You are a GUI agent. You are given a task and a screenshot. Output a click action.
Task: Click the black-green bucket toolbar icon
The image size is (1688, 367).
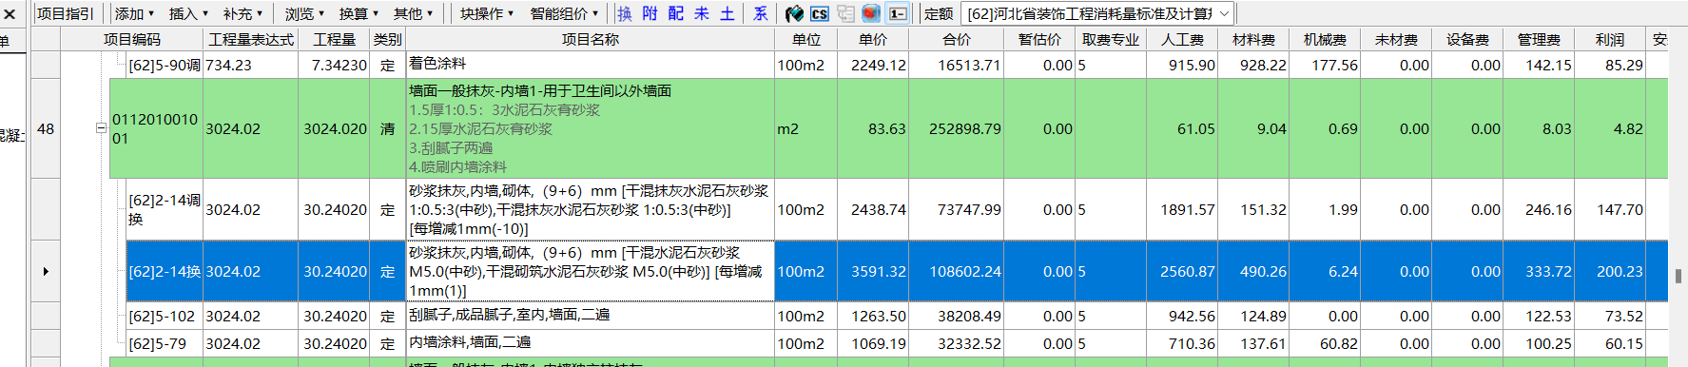point(794,13)
